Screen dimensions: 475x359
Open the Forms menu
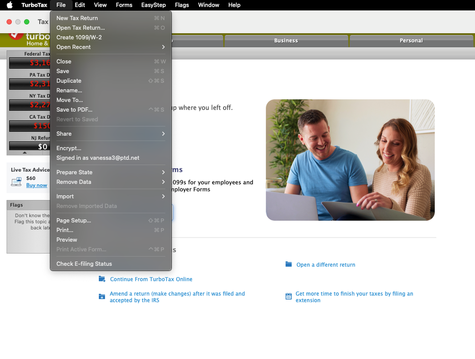pyautogui.click(x=124, y=5)
